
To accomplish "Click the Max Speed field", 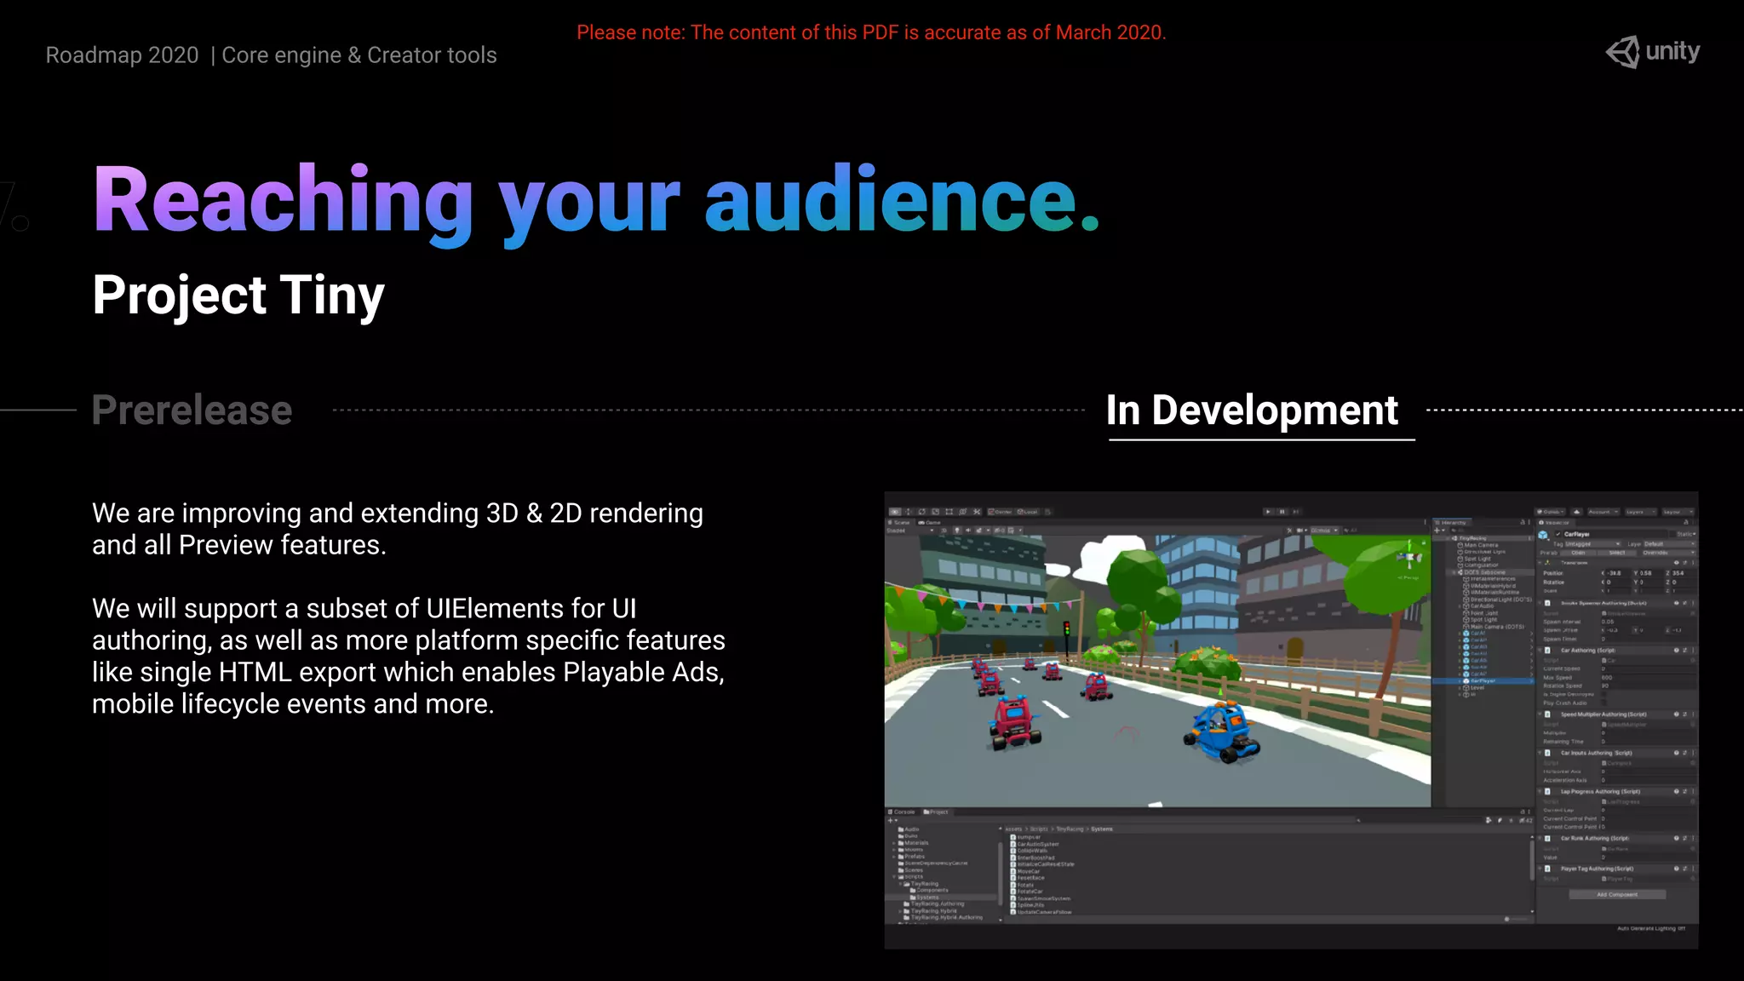I will click(x=1649, y=678).
